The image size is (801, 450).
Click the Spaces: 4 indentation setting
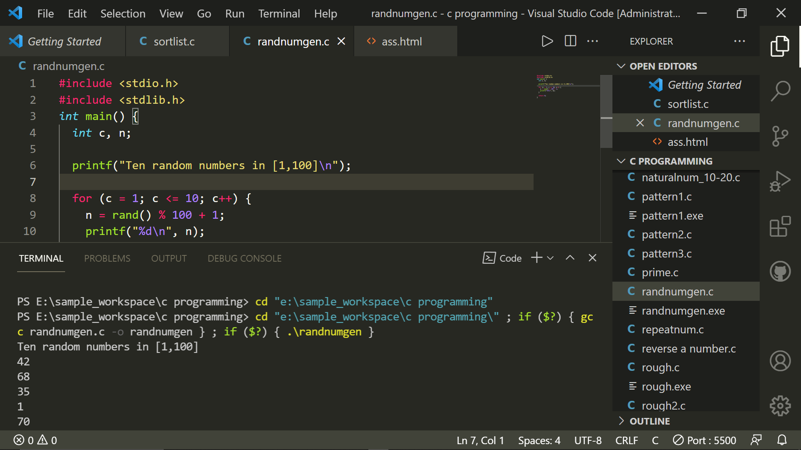[x=539, y=440]
